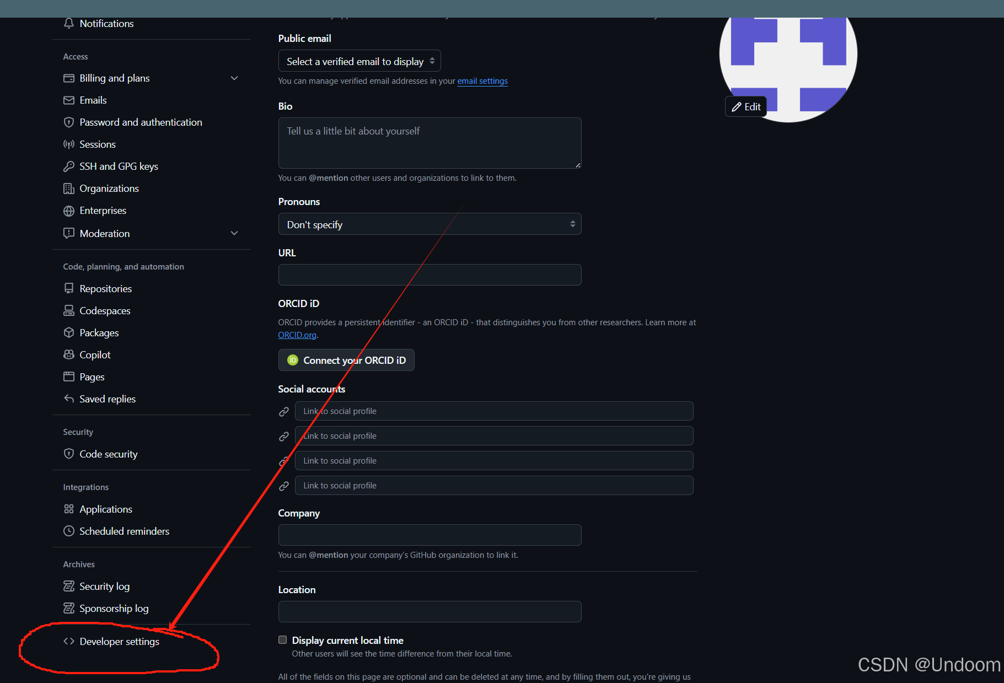Click the third Link to social profile field

click(494, 460)
